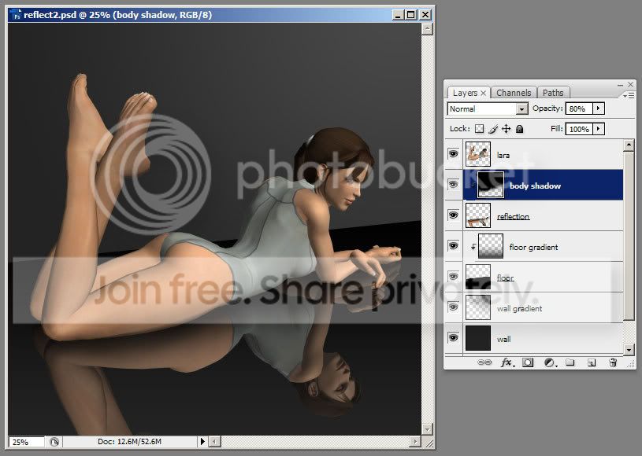Screen dimensions: 642x456
Task: Click the wall gradient layer thumbnail
Action: click(x=478, y=307)
